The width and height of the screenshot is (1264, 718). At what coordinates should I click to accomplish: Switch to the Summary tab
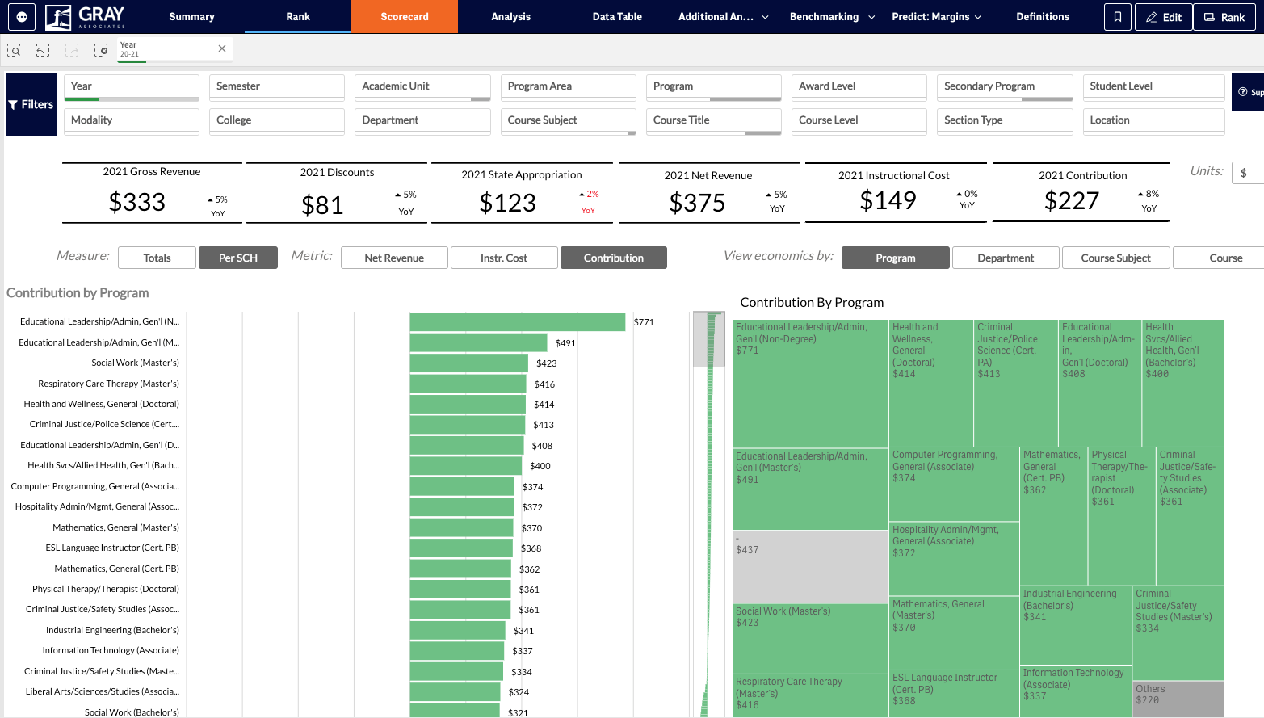(191, 17)
